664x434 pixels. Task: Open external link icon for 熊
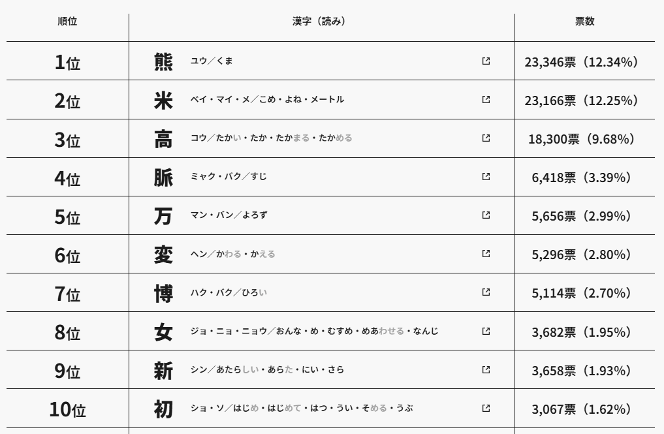point(486,61)
